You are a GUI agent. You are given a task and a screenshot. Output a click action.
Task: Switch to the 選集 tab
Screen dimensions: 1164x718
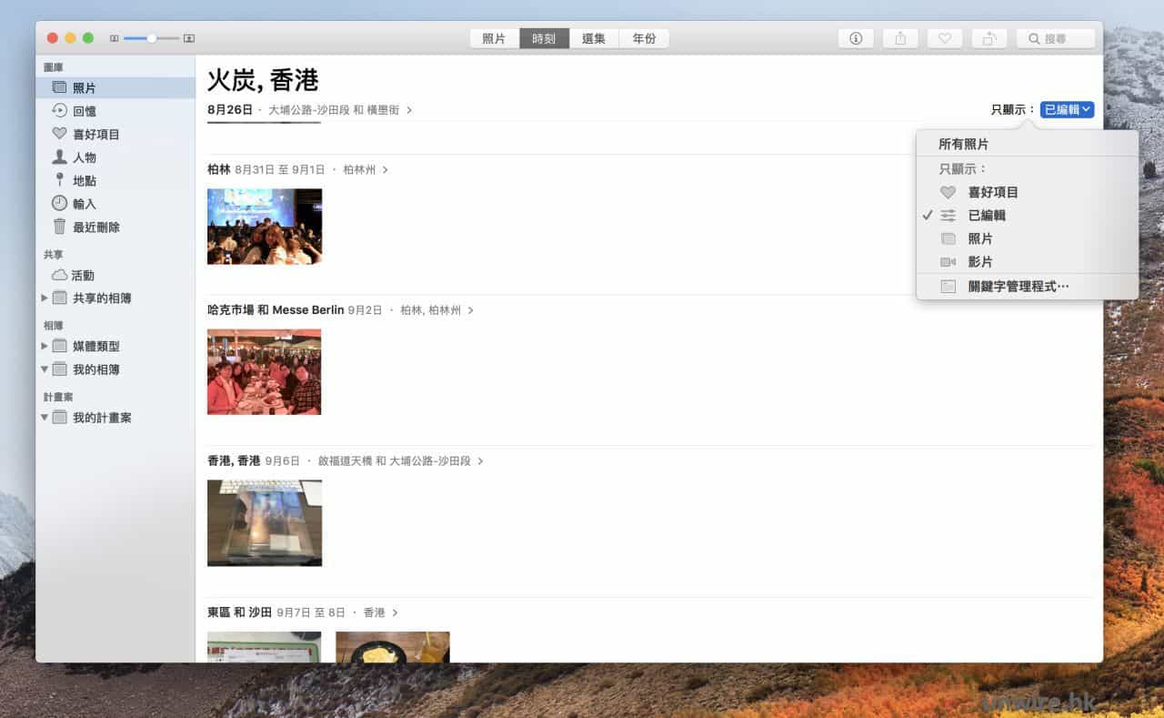point(593,38)
